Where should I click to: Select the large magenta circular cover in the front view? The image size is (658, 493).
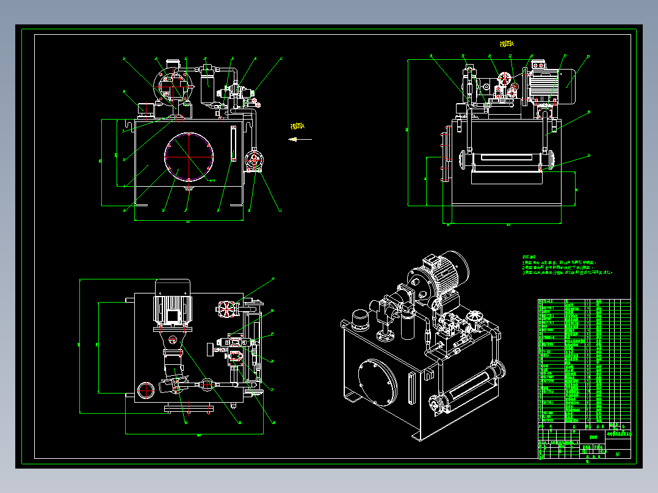[x=189, y=156]
